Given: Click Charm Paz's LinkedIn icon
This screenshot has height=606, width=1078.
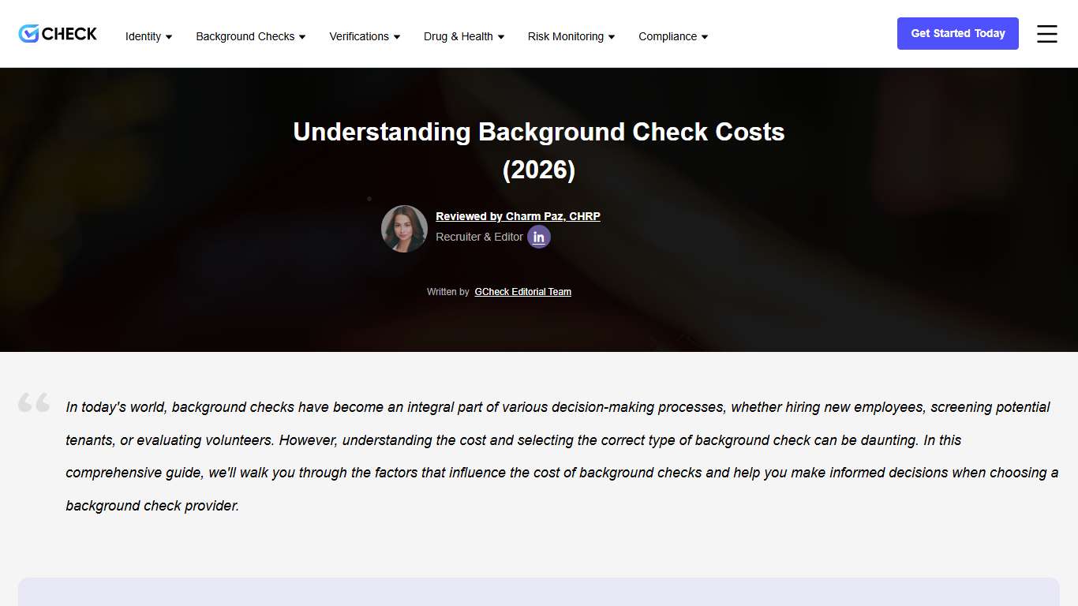Looking at the screenshot, I should (x=539, y=237).
